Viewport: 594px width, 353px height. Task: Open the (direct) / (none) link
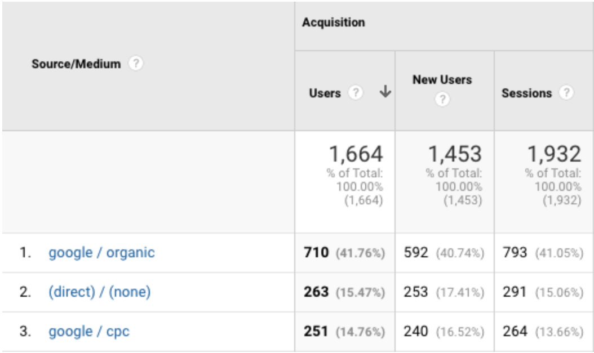tap(100, 292)
